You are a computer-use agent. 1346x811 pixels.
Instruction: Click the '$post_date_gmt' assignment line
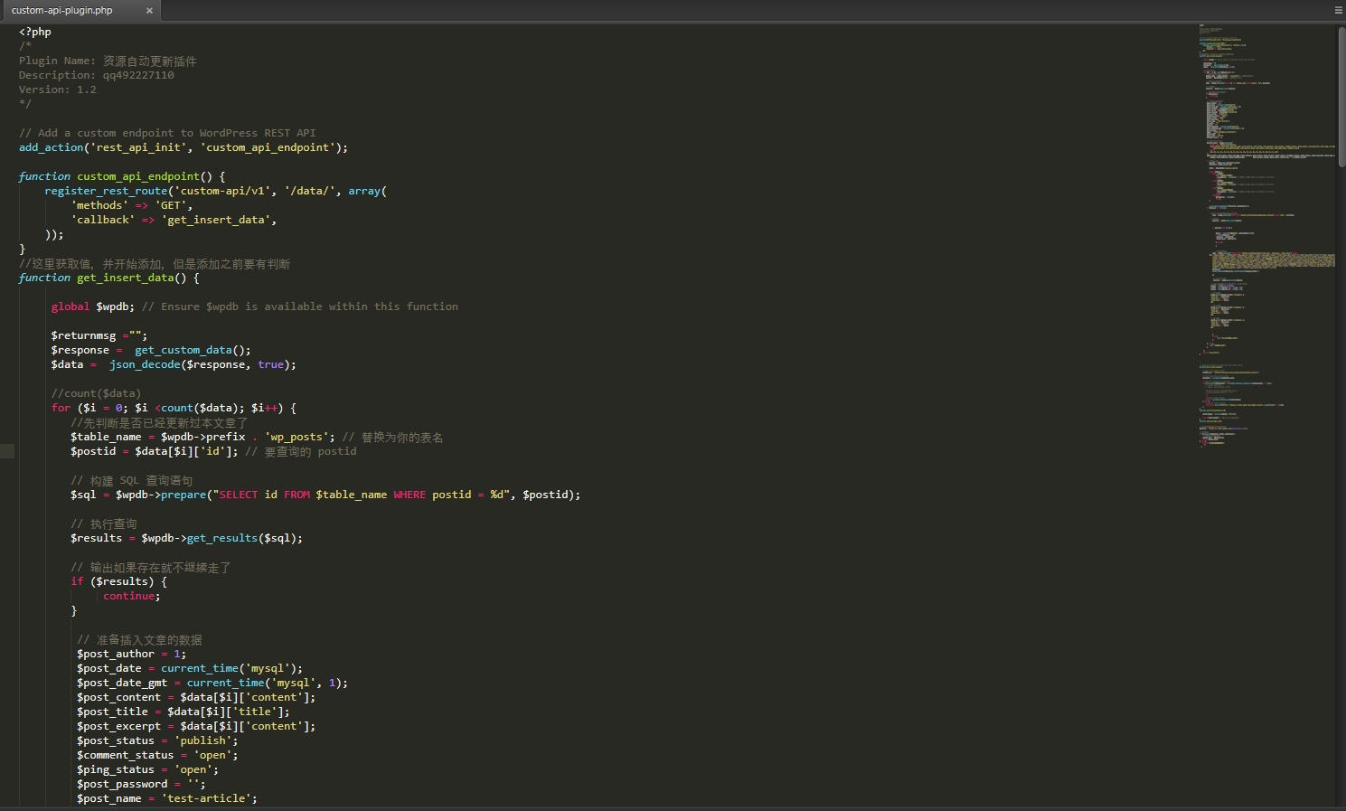(x=212, y=683)
